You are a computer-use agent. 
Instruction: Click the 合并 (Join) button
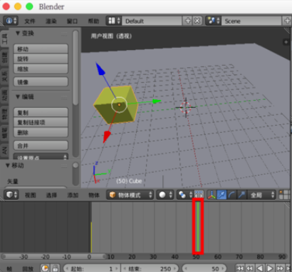pos(41,146)
